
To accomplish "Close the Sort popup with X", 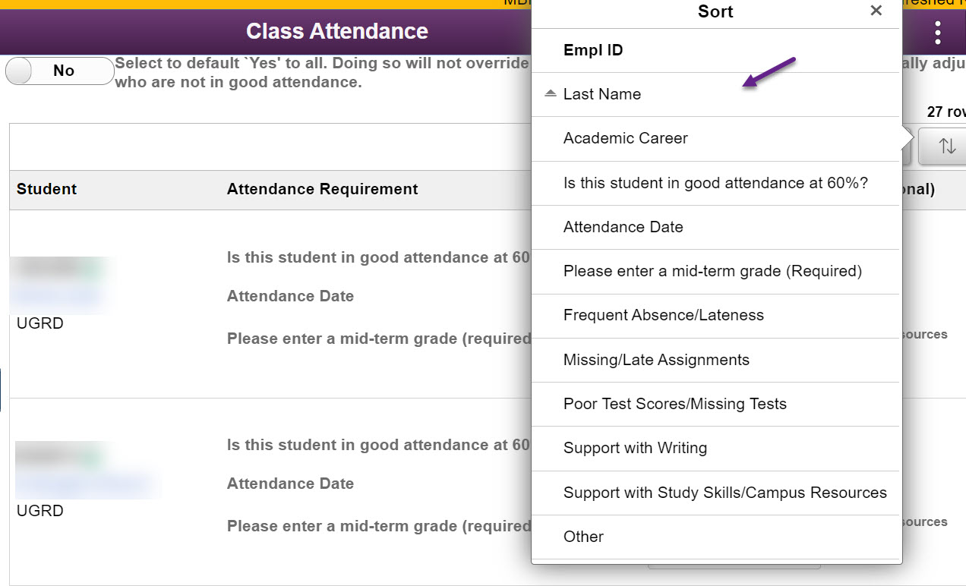I will point(876,11).
